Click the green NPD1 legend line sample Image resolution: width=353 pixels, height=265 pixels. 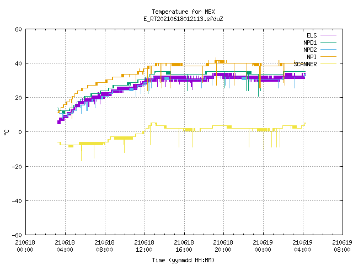click(328, 43)
